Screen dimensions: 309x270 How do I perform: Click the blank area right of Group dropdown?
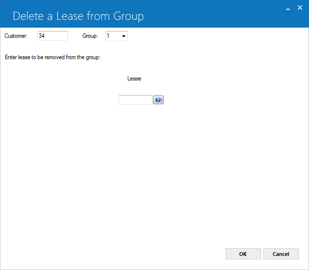[217, 36]
